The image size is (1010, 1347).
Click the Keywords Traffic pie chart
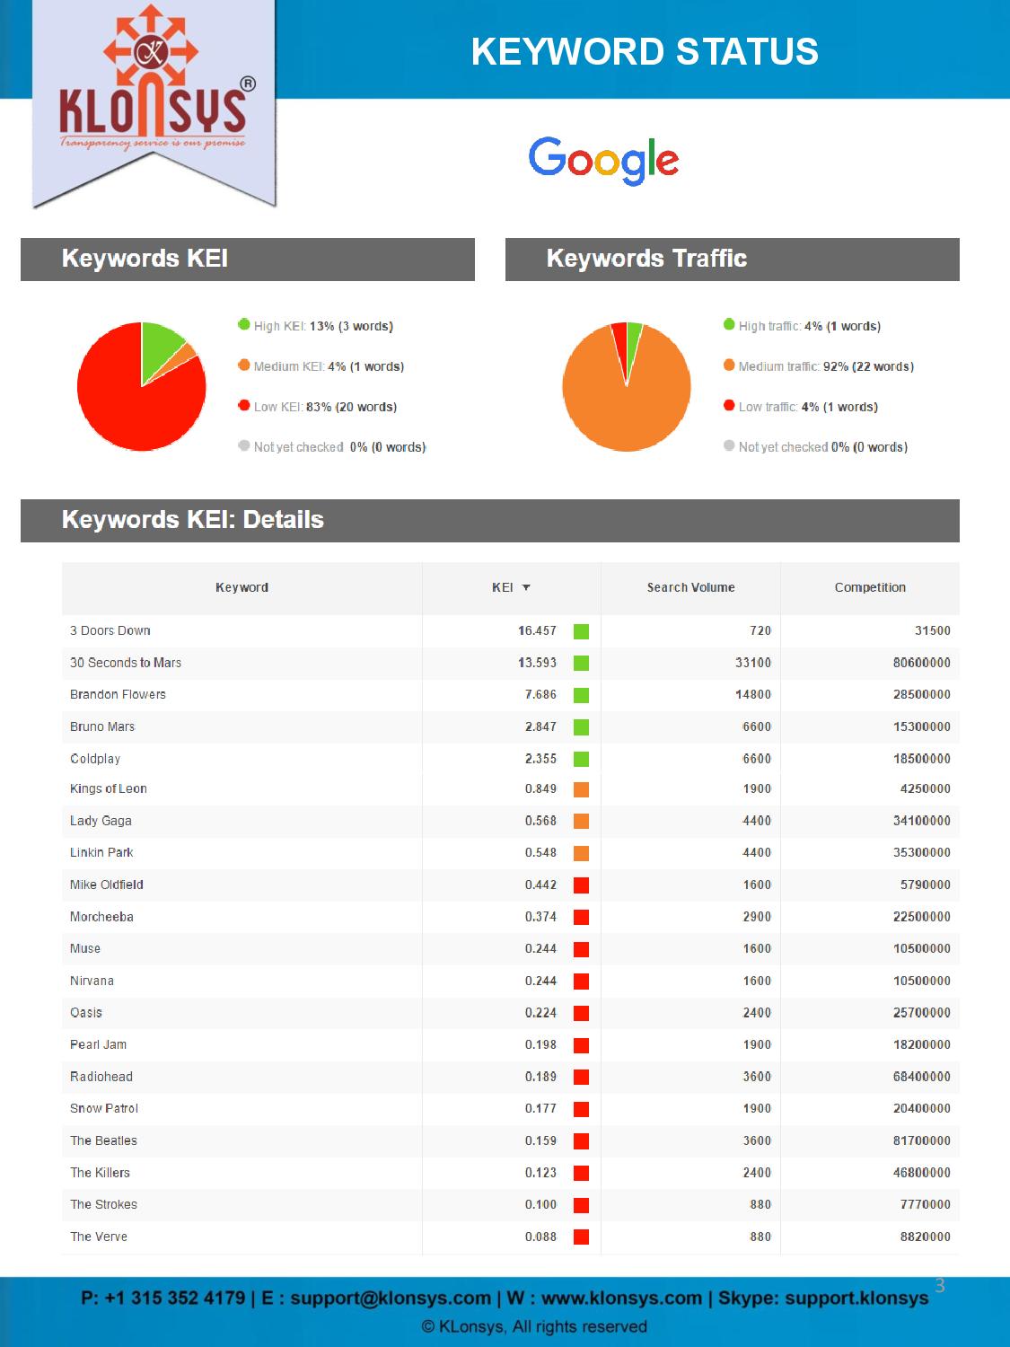click(x=627, y=386)
